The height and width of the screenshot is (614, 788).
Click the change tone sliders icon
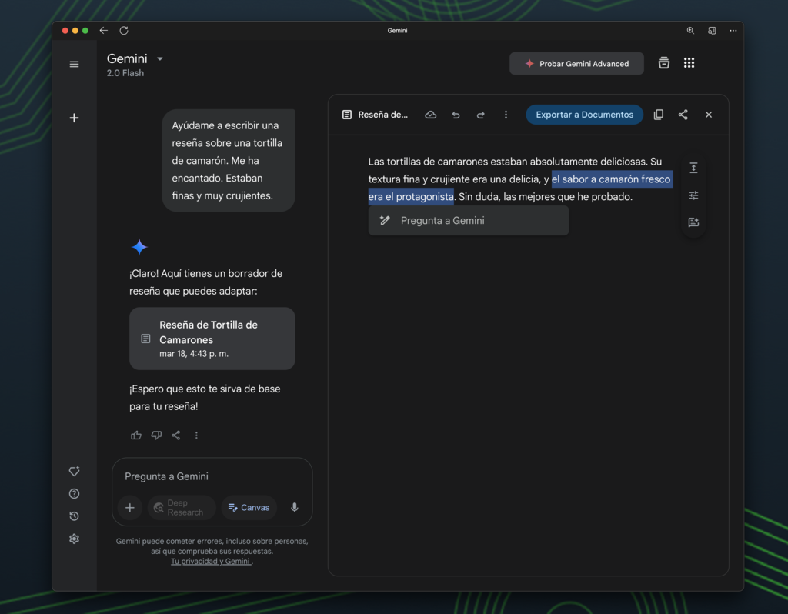[693, 195]
